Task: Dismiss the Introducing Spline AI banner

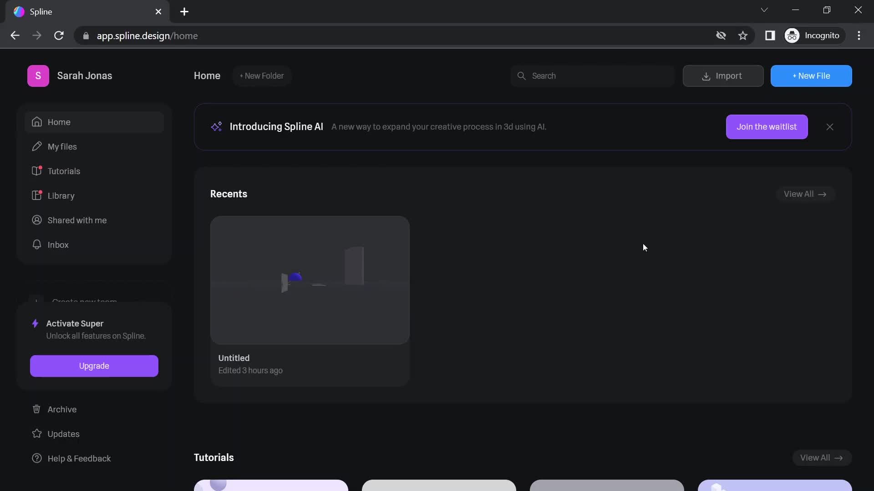Action: [830, 127]
